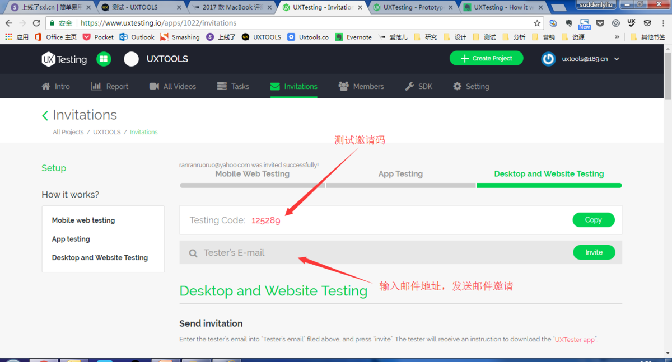The width and height of the screenshot is (672, 362).
Task: Open the Setting tab
Action: pos(471,86)
